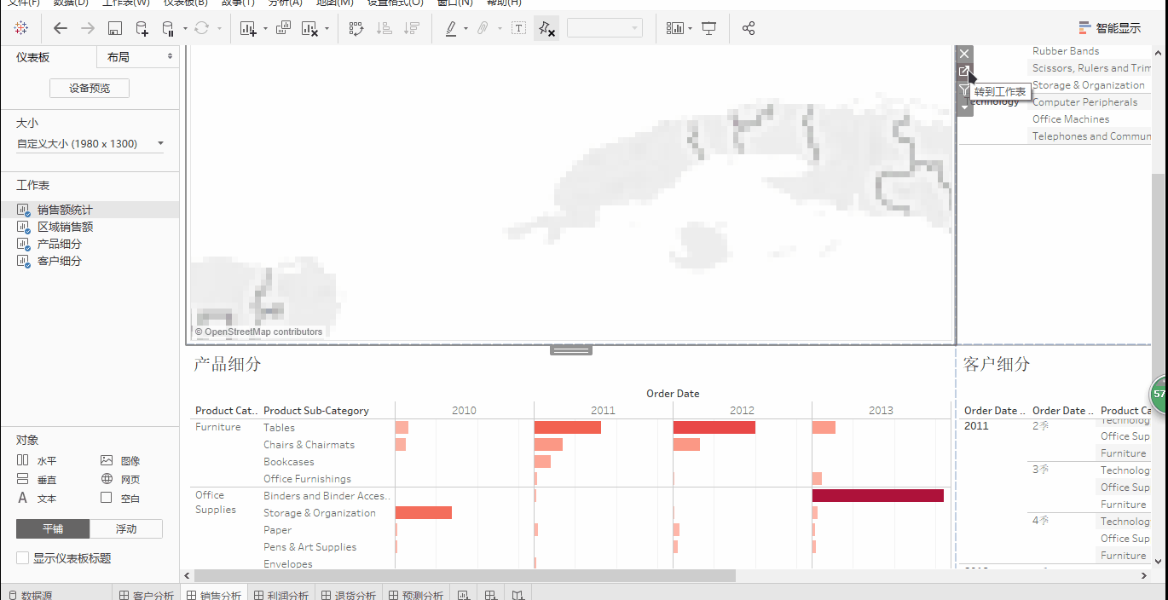Switch object mode to 平铺

click(53, 528)
